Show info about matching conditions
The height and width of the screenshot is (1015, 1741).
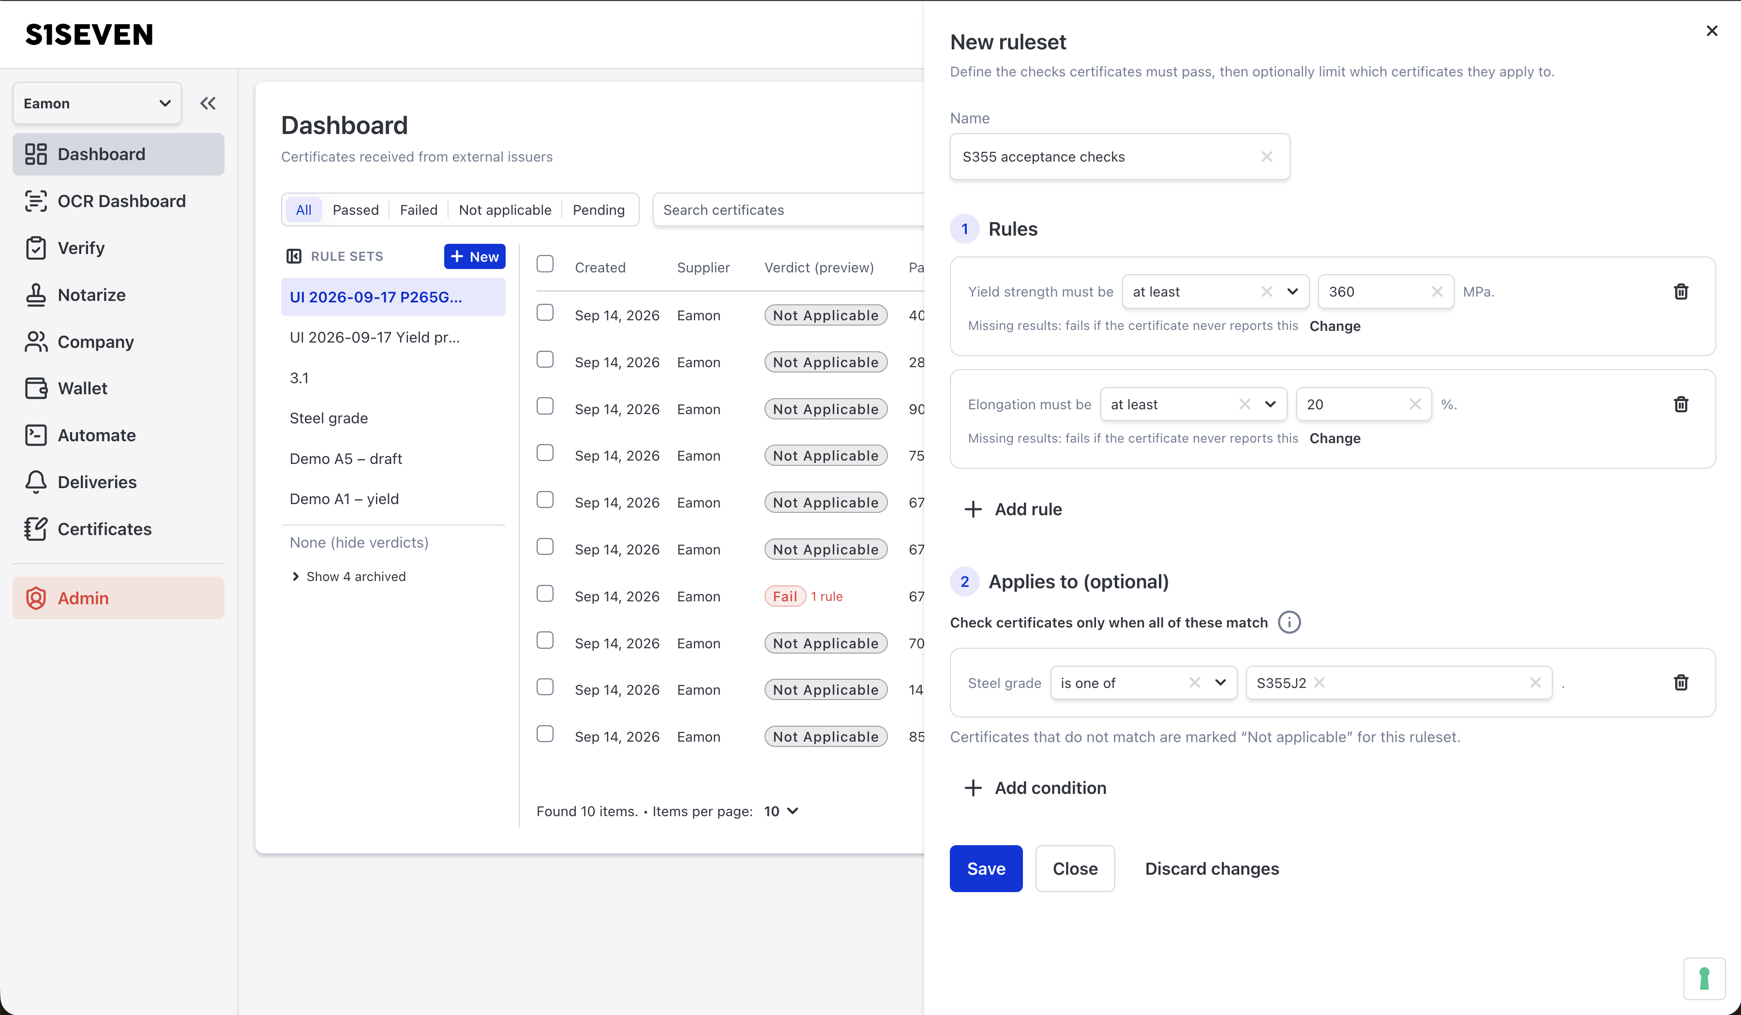pos(1289,623)
